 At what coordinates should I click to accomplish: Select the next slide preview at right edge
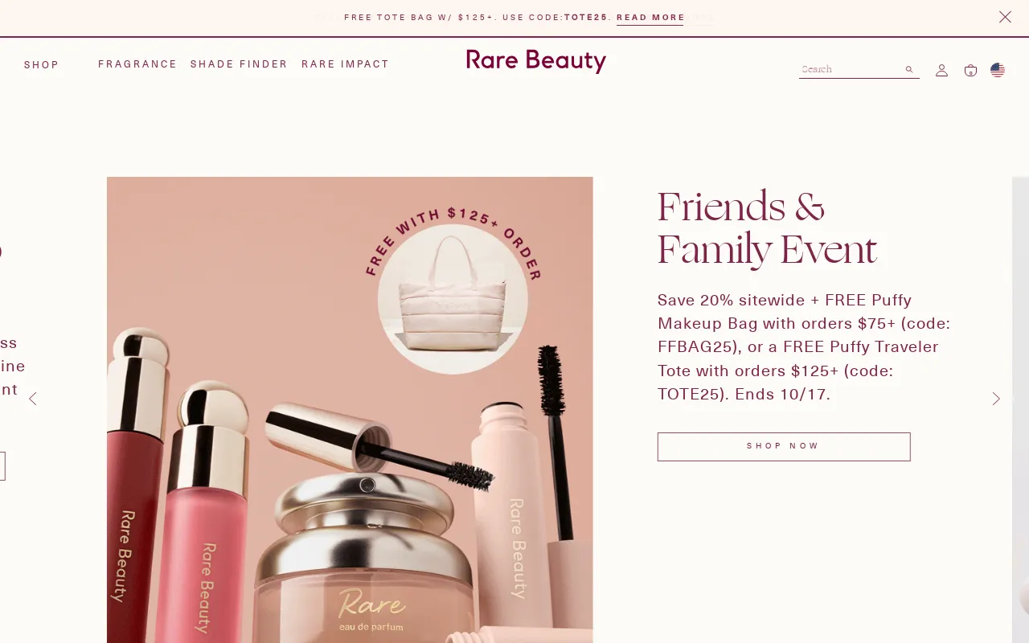pos(1020,410)
